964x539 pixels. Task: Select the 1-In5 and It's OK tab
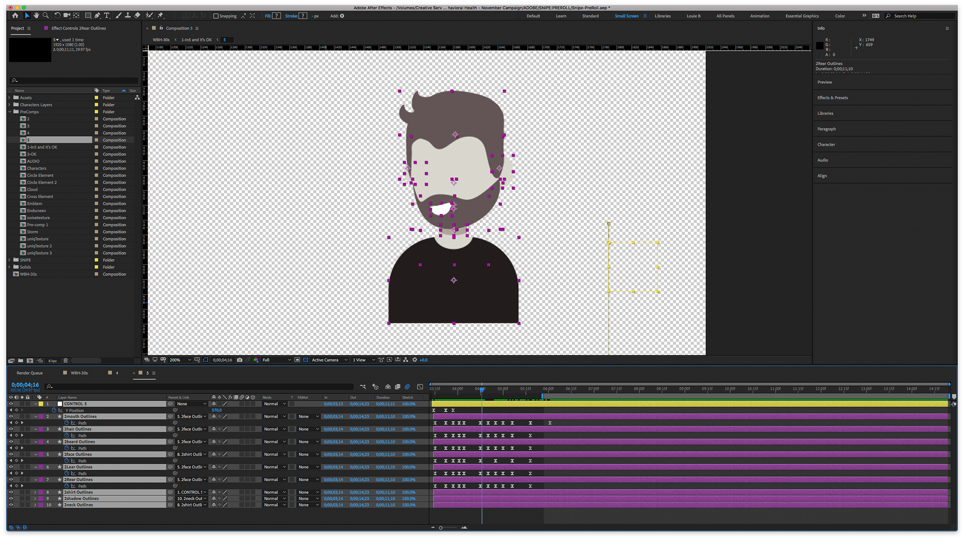(195, 40)
